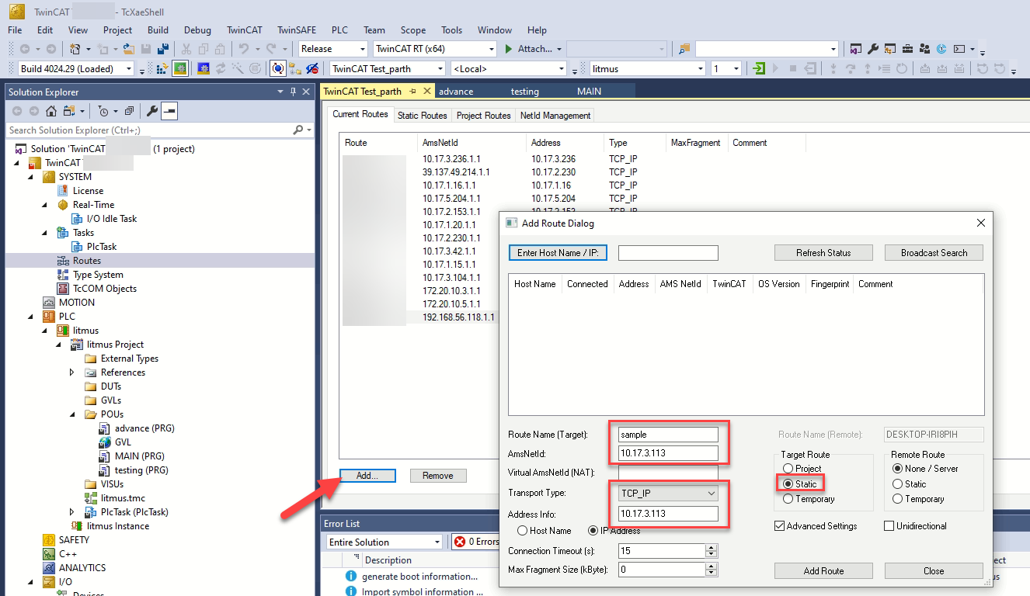Select the Host Name radio button
1030x596 pixels.
(x=523, y=531)
